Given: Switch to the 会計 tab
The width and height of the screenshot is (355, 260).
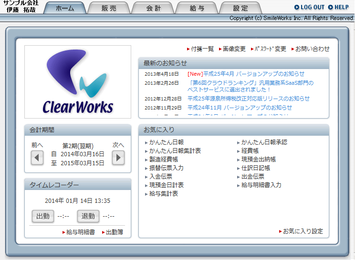Looking at the screenshot, I should pos(153,8).
